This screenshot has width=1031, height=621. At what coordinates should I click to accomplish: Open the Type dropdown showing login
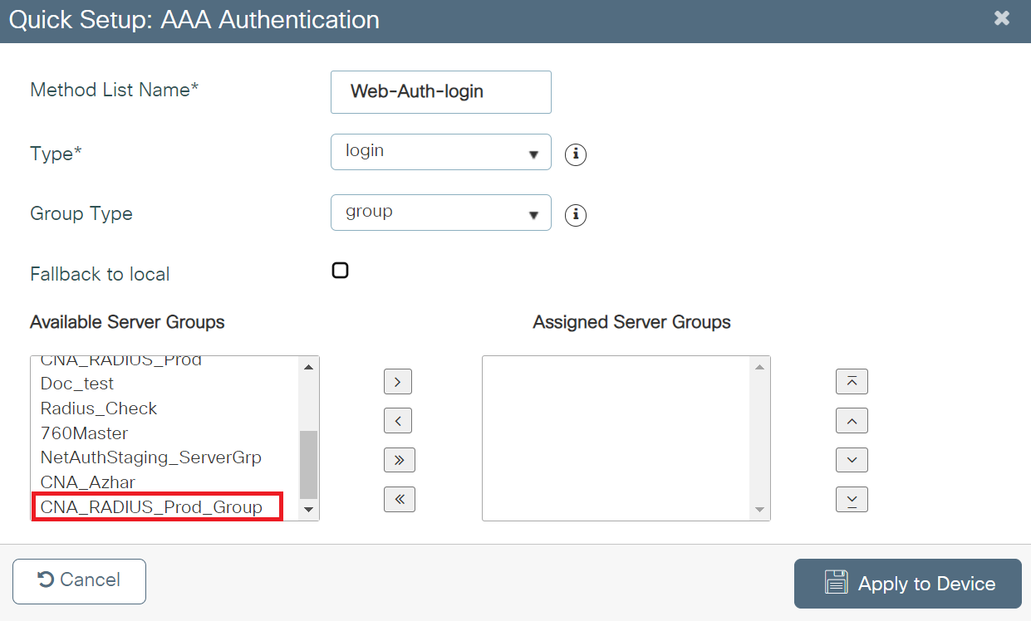click(x=440, y=152)
